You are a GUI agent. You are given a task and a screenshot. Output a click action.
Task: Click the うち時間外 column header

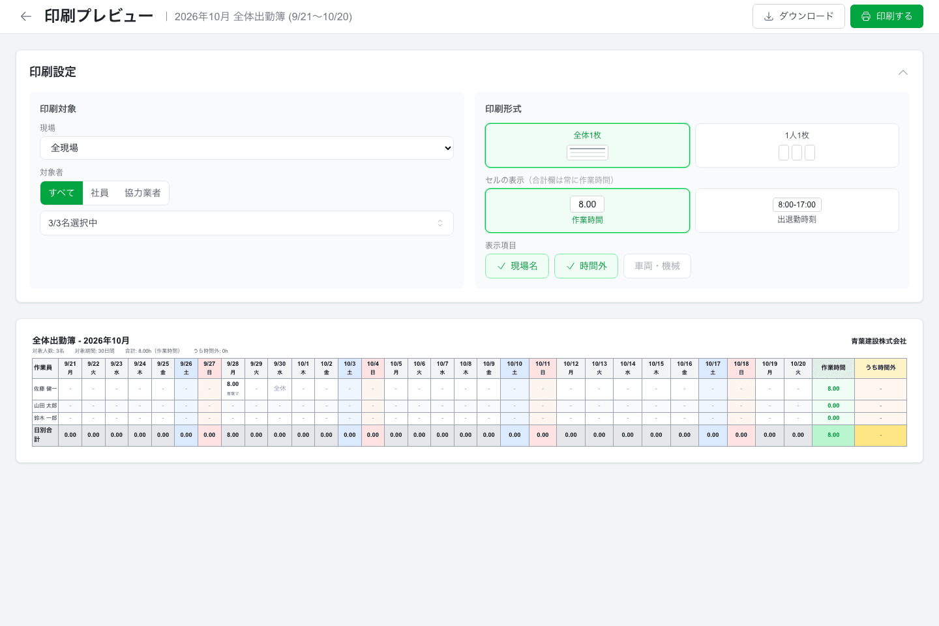[x=881, y=368]
